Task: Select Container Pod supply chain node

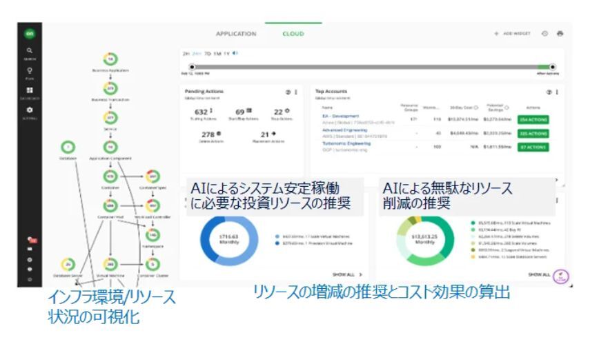Action: (110, 206)
